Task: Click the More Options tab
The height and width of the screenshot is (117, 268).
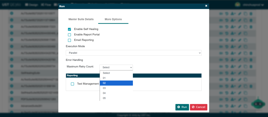Action: 113,19
